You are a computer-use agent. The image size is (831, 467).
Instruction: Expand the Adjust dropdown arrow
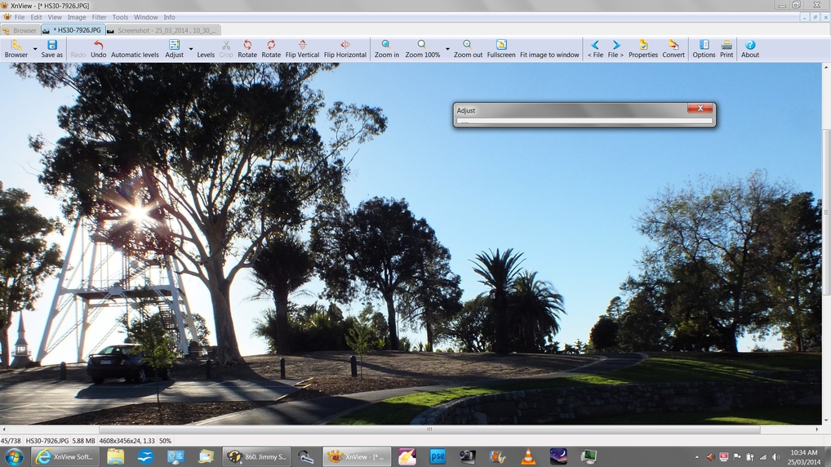click(x=191, y=50)
